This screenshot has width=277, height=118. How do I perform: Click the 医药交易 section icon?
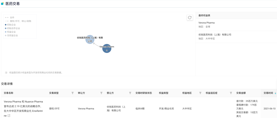3,4
